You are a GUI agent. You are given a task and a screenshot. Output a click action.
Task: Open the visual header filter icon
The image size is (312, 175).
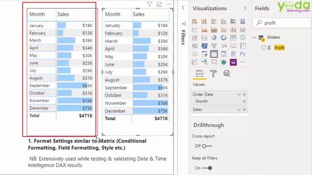pos(150,4)
